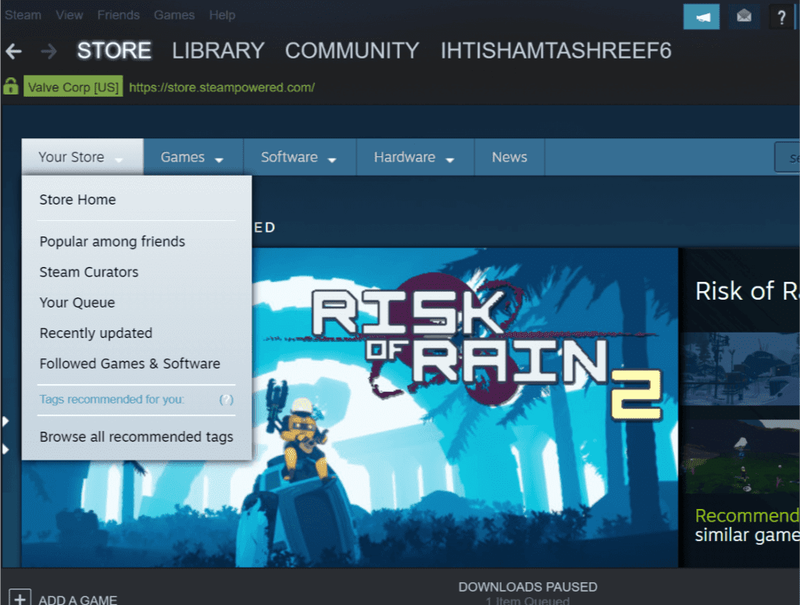Image resolution: width=800 pixels, height=605 pixels.
Task: Switch to the LIBRARY tab
Action: click(x=218, y=51)
